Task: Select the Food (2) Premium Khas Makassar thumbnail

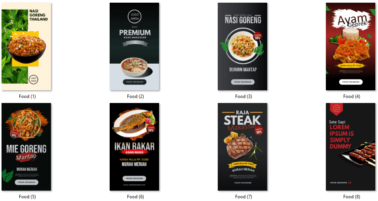Action: tap(134, 47)
